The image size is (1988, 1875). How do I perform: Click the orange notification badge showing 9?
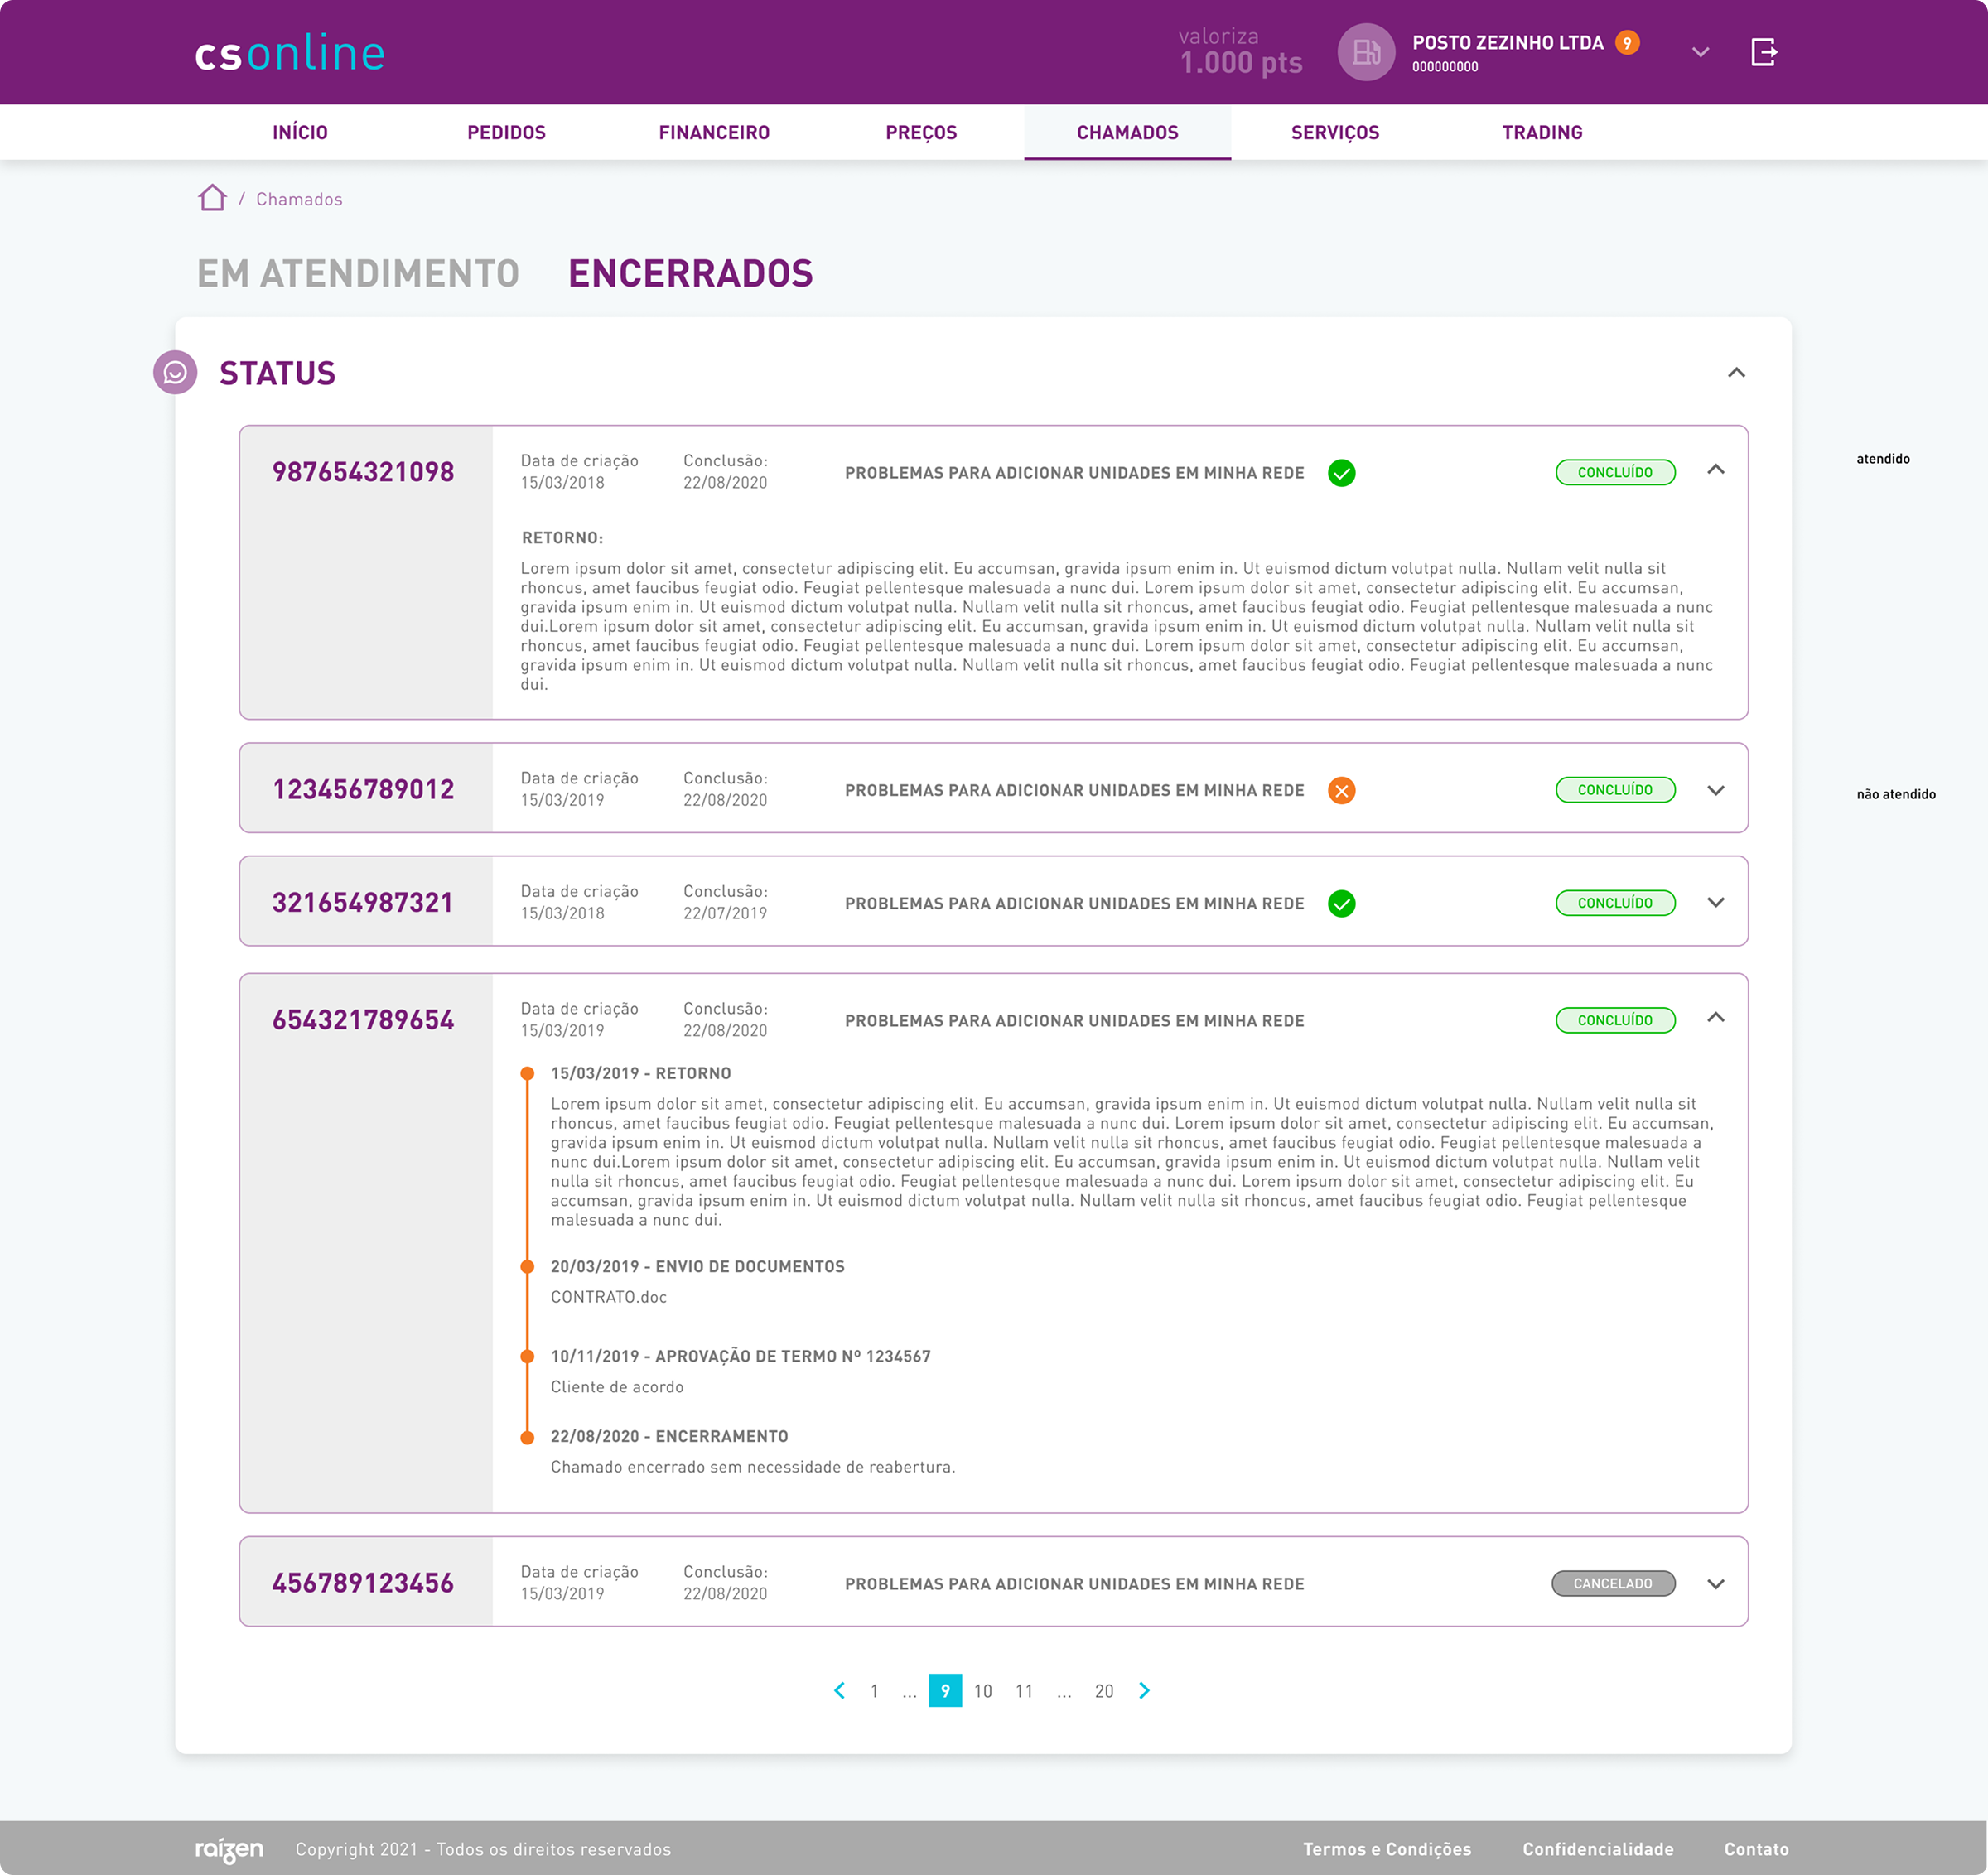(x=1627, y=43)
